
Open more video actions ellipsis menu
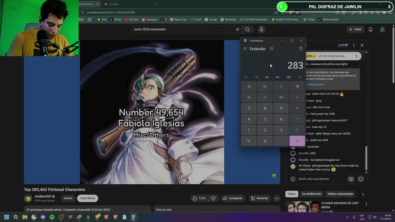click(x=277, y=198)
